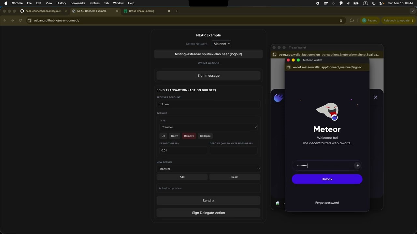
Task: Edit the Receiver Account field frol.near
Action: click(208, 104)
